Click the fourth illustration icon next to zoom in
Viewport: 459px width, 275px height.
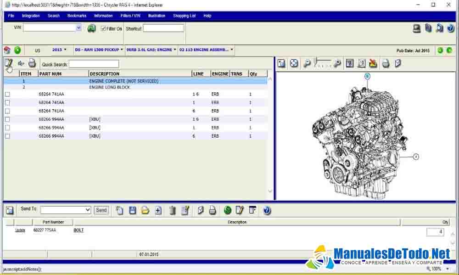coord(349,63)
